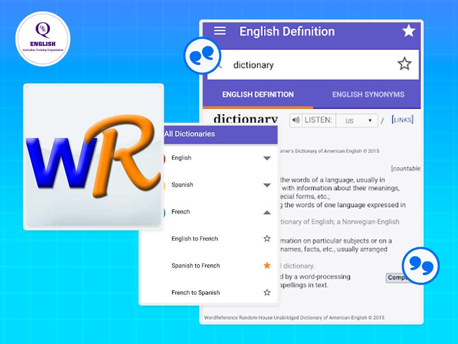Viewport: 458px width, 344px height.
Task: Click the All Dictionaries header
Action: click(220, 134)
